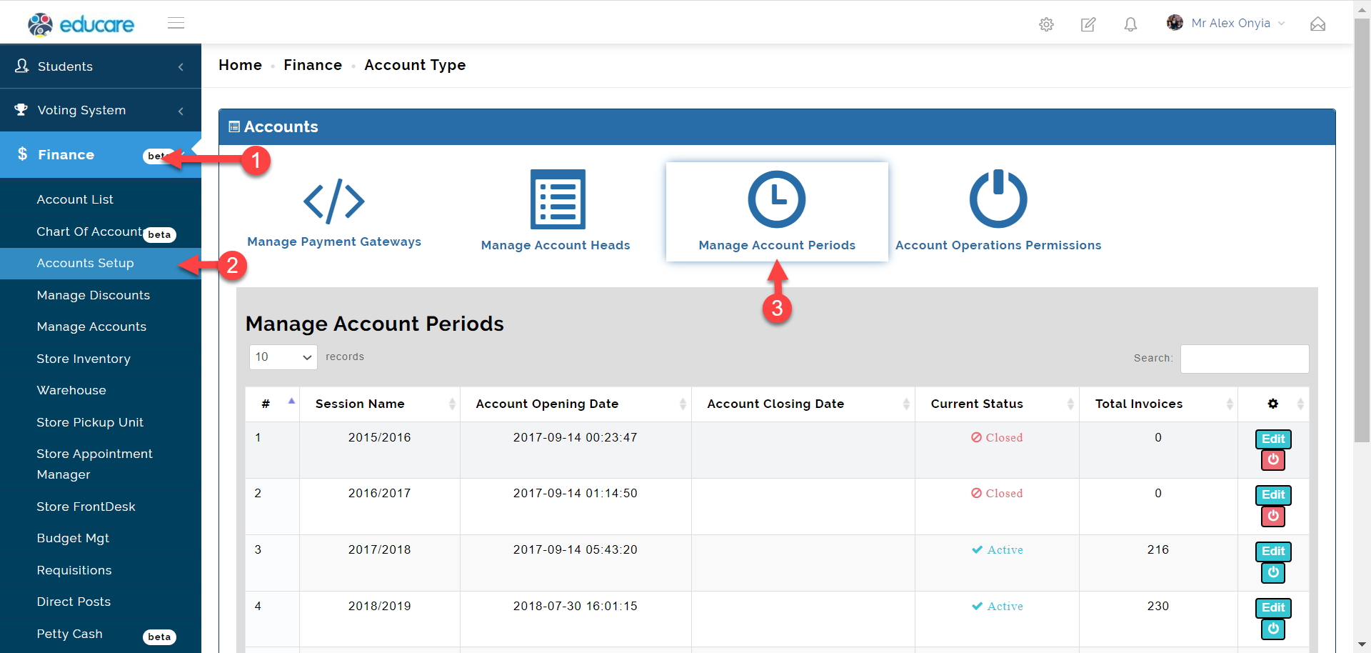The height and width of the screenshot is (653, 1371).
Task: Click the page vertical scrollbar
Action: coord(1362,229)
